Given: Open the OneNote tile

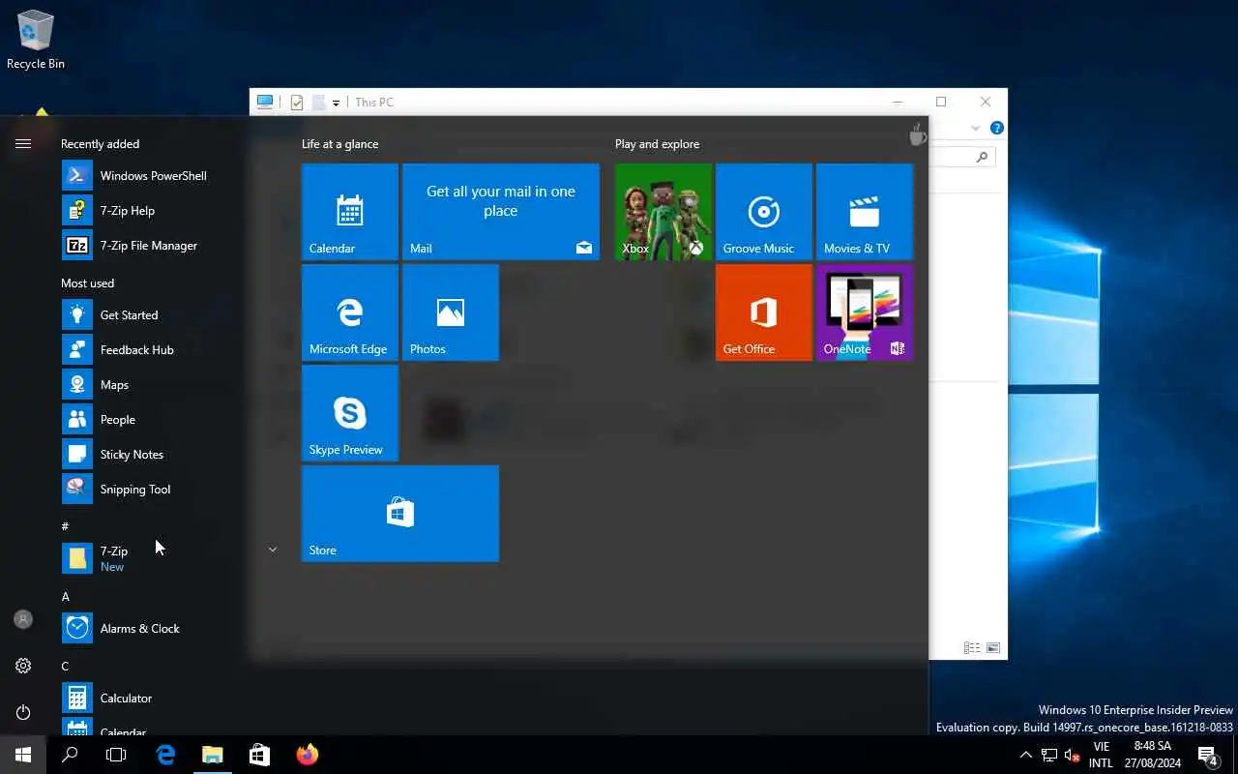Looking at the screenshot, I should [x=865, y=313].
